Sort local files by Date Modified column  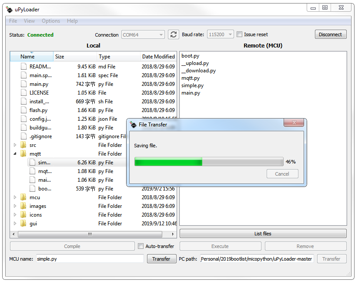point(158,57)
